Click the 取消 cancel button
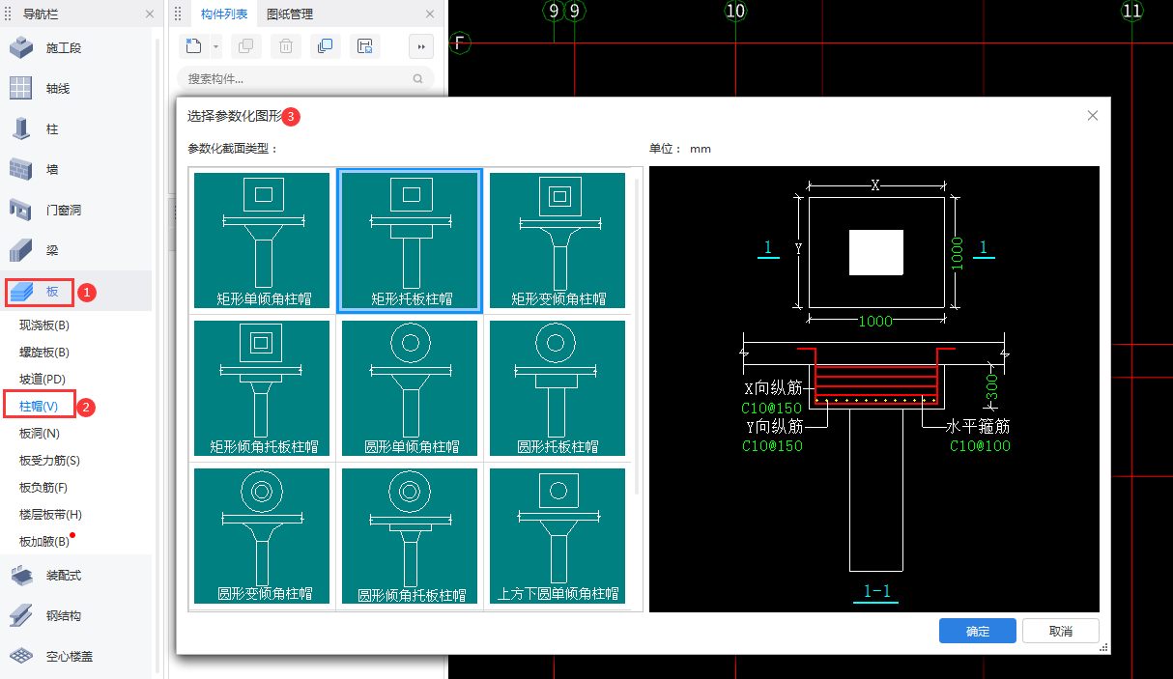Screen dimensions: 1173x679 point(1061,631)
